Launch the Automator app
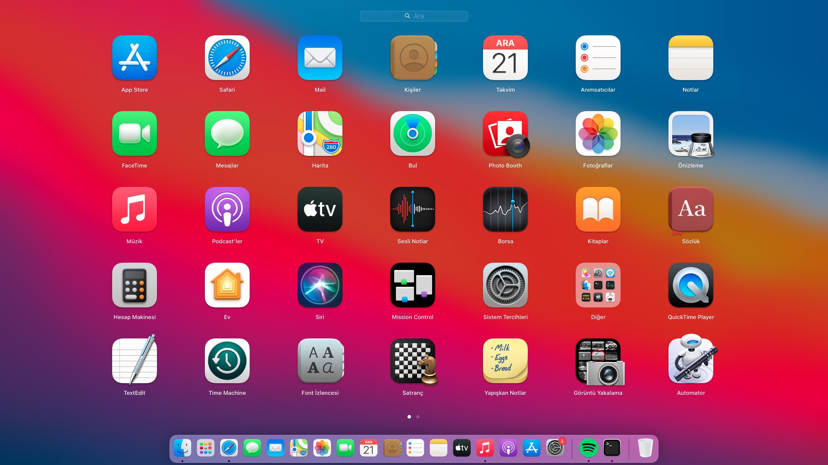Image resolution: width=828 pixels, height=465 pixels. [690, 361]
